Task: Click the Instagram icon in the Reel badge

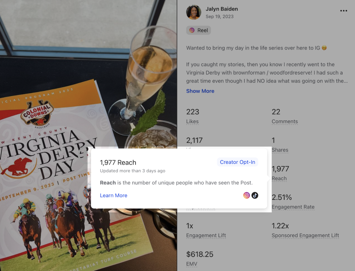Action: 192,30
